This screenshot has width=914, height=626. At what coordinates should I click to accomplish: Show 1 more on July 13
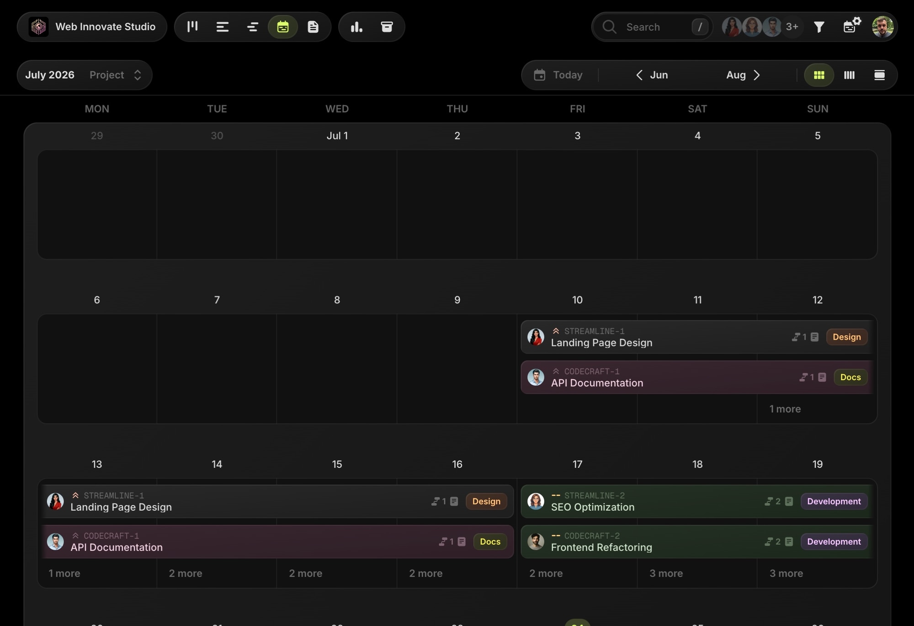(x=64, y=573)
